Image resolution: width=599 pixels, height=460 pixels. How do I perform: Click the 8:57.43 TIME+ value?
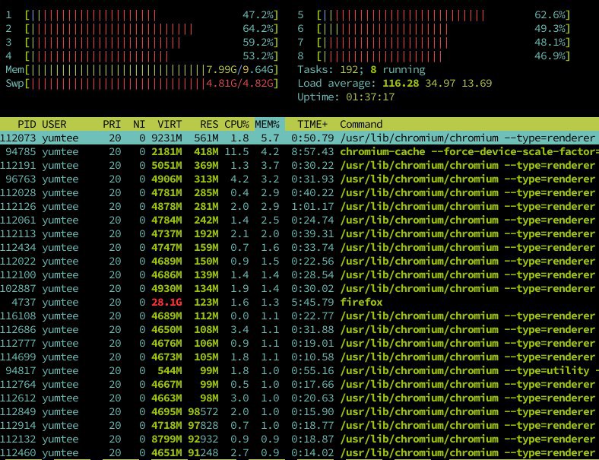(x=312, y=151)
